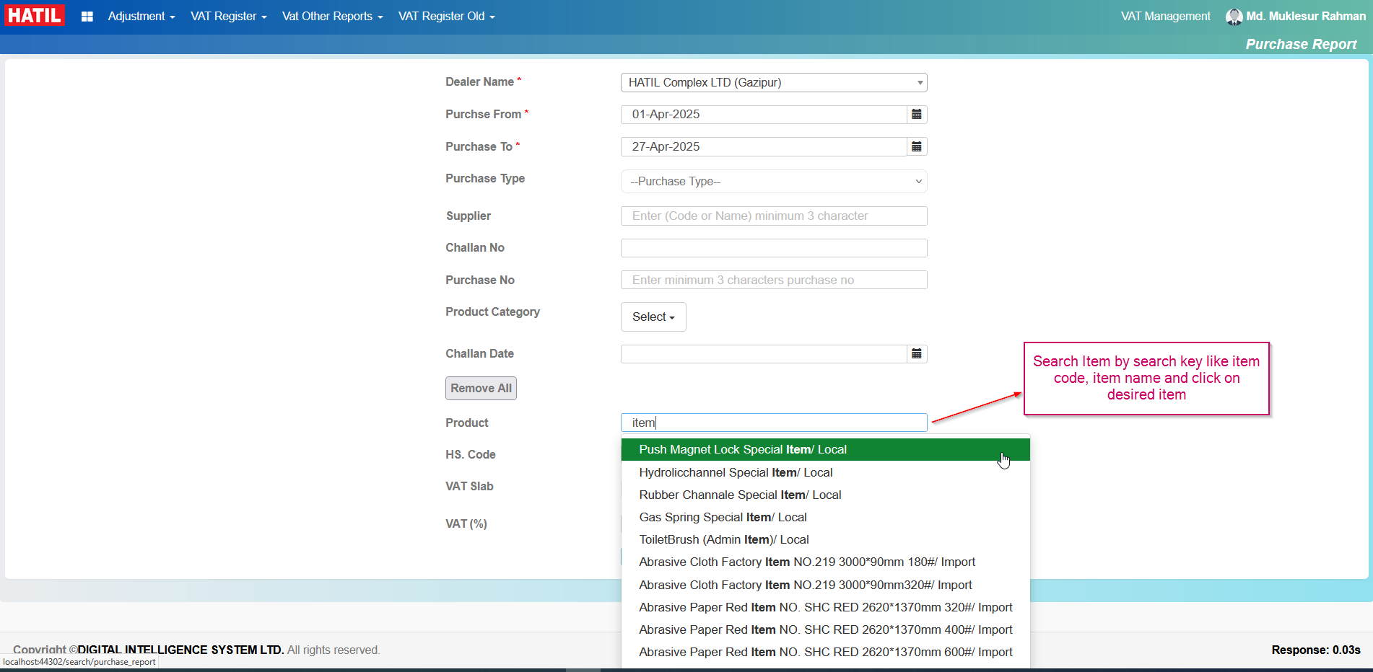Select Abrasive Paper Red Item 320#/ Import
1373x672 pixels.
825,608
